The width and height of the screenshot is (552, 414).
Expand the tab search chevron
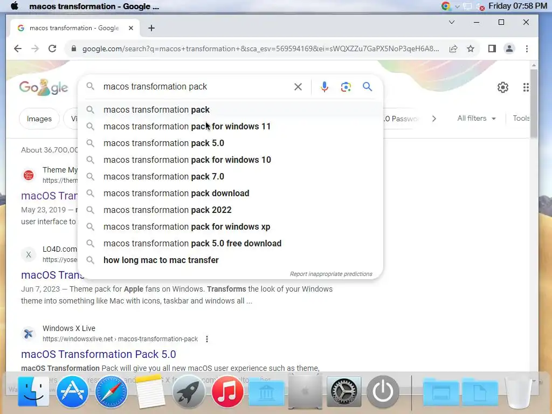452,22
